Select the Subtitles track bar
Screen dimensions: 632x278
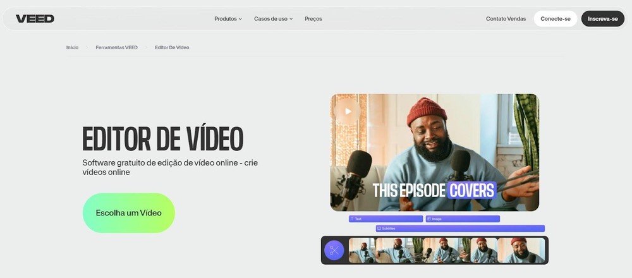(459, 229)
